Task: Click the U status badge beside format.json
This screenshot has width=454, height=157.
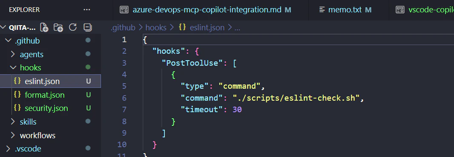Action: [x=88, y=95]
